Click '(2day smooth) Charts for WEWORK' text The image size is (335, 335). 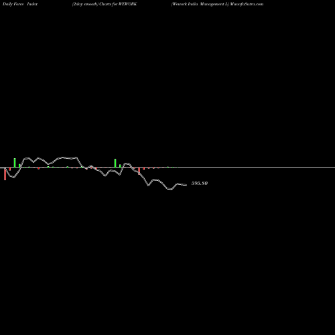coord(105,4)
